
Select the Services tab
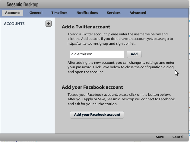click(114, 13)
